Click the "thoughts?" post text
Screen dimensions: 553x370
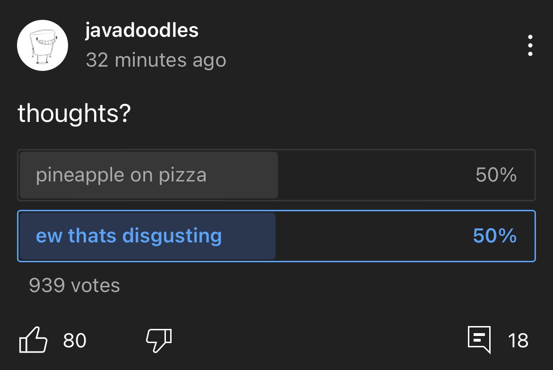click(x=74, y=114)
